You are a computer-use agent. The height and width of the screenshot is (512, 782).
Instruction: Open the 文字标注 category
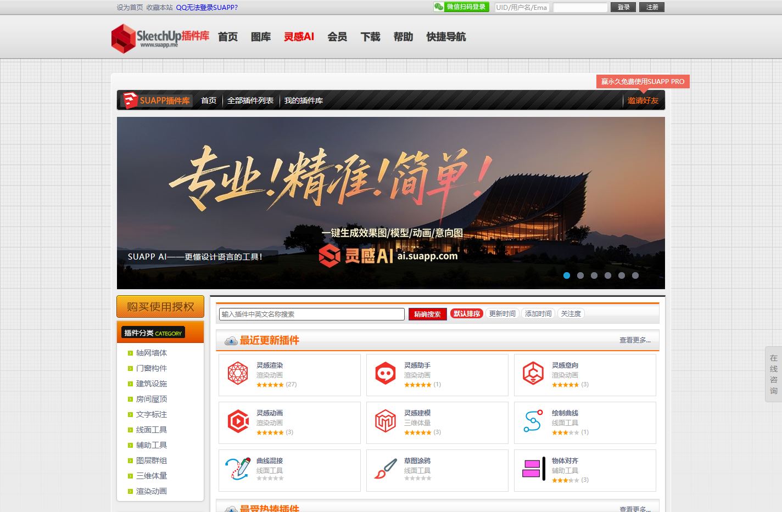pyautogui.click(x=152, y=414)
